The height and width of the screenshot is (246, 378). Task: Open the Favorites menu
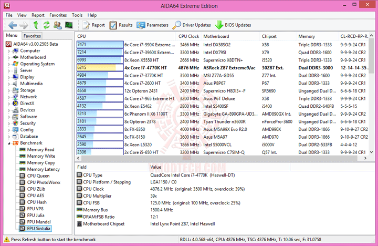(x=58, y=15)
